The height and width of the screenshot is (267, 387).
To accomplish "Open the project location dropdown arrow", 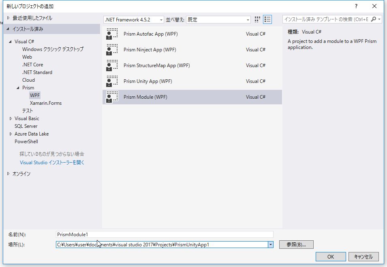I will point(270,244).
